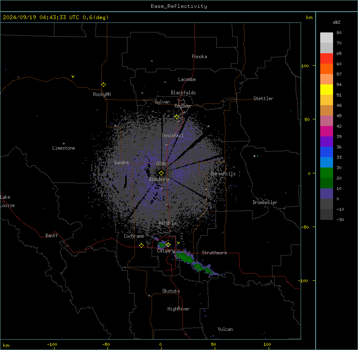Pick the green 30–20 dBZ legend swatch
Screen dimensions: 358x350
[x=326, y=173]
